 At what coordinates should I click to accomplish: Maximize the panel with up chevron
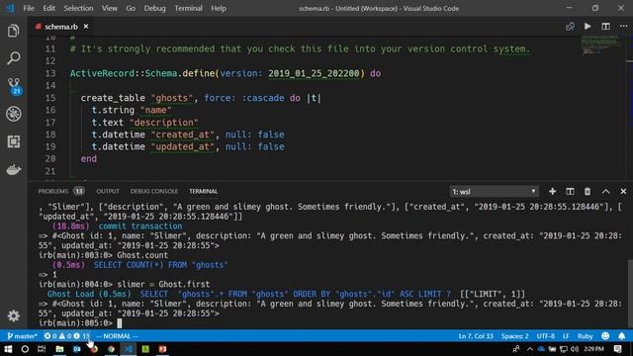click(605, 191)
